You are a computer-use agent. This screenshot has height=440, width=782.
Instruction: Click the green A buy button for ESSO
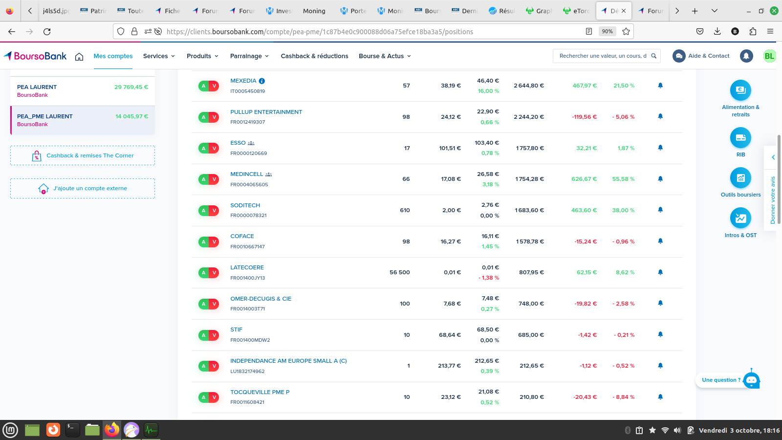point(203,148)
